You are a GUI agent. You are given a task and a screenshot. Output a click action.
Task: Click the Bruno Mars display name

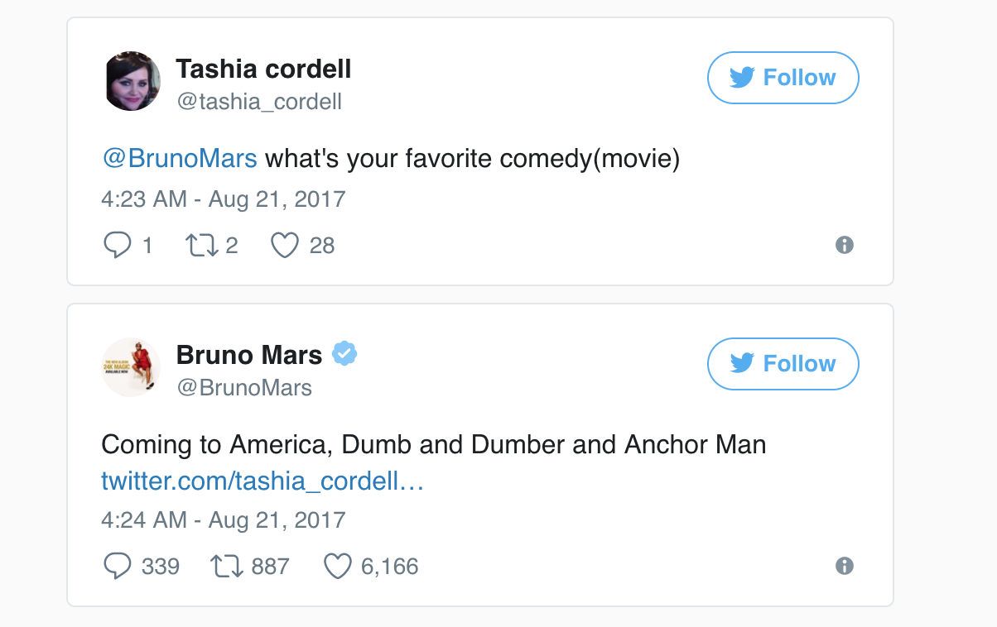[x=248, y=356]
